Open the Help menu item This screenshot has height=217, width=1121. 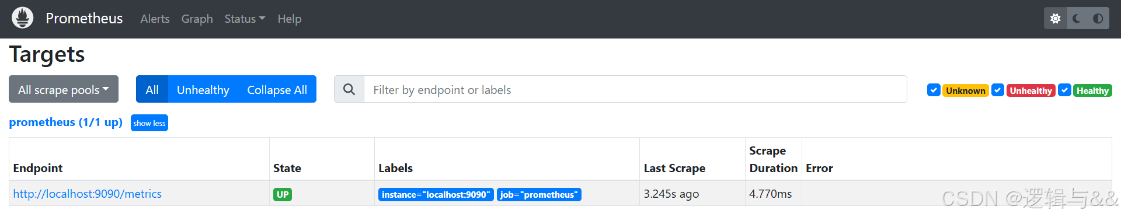(x=290, y=19)
